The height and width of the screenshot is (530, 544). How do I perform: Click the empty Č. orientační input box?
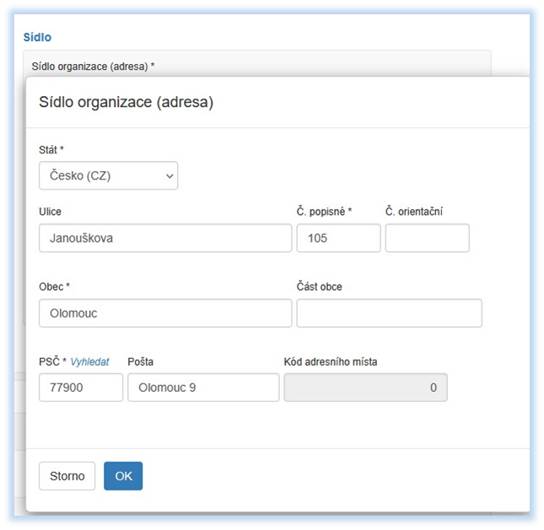tap(427, 238)
